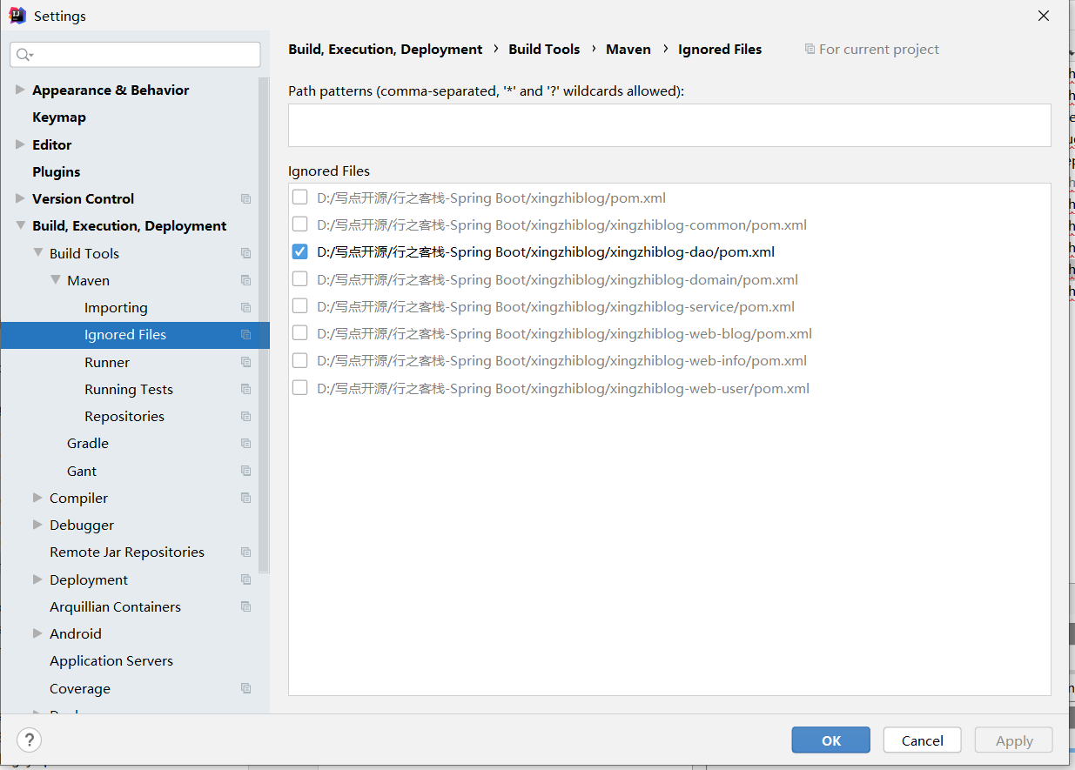Viewport: 1075px width, 770px height.
Task: Click project-level icon beside Running Tests
Action: [x=245, y=389]
